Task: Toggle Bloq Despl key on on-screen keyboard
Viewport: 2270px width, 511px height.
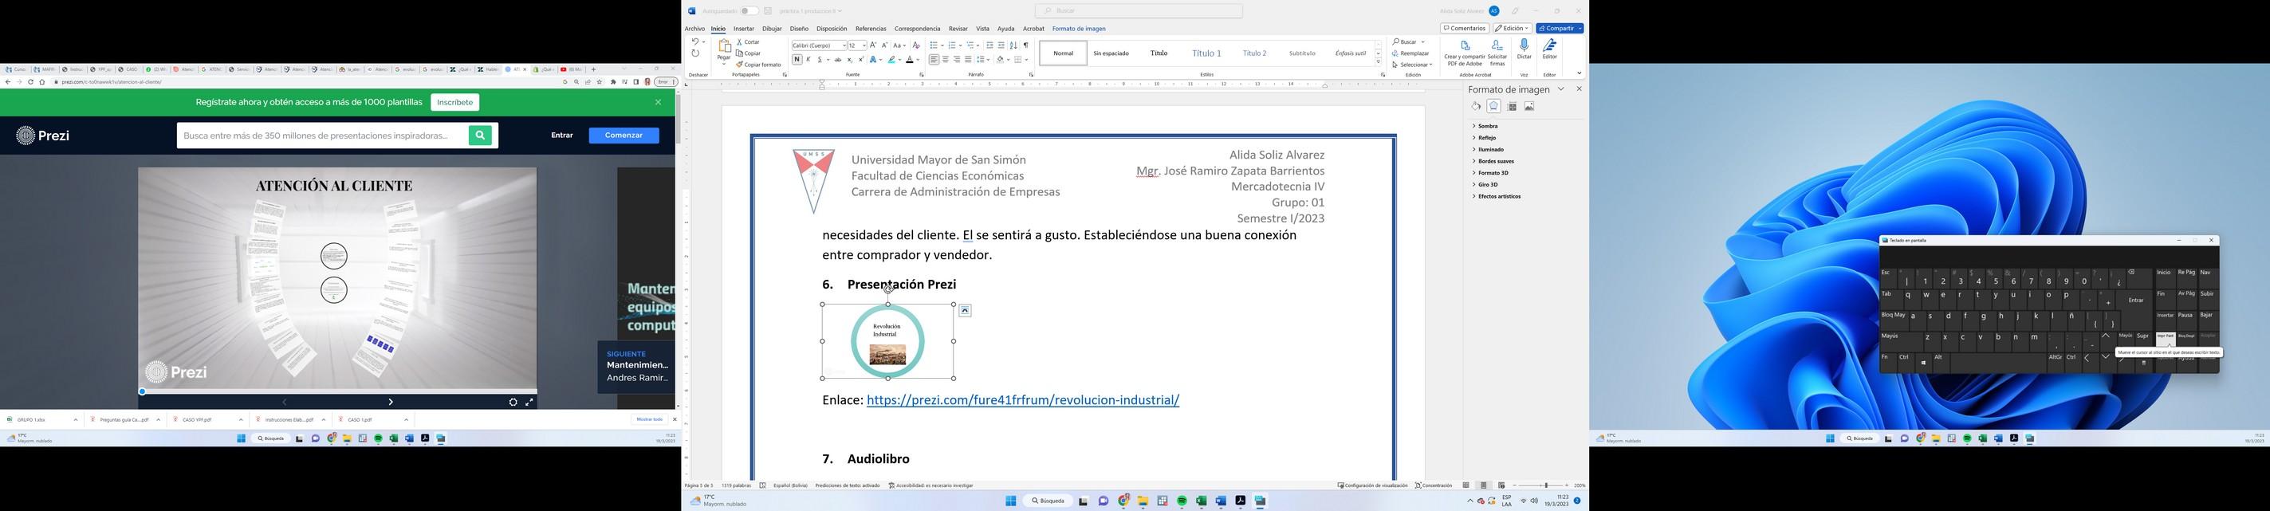Action: [x=2186, y=339]
